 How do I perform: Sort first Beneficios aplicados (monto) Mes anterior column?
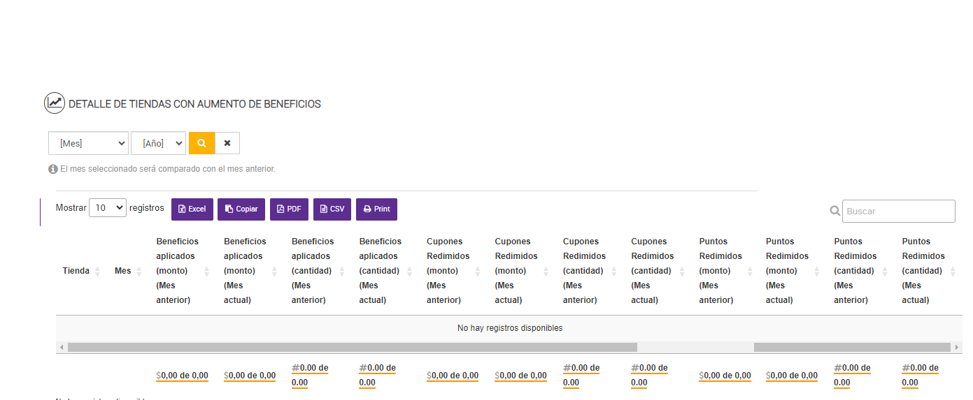click(x=178, y=271)
